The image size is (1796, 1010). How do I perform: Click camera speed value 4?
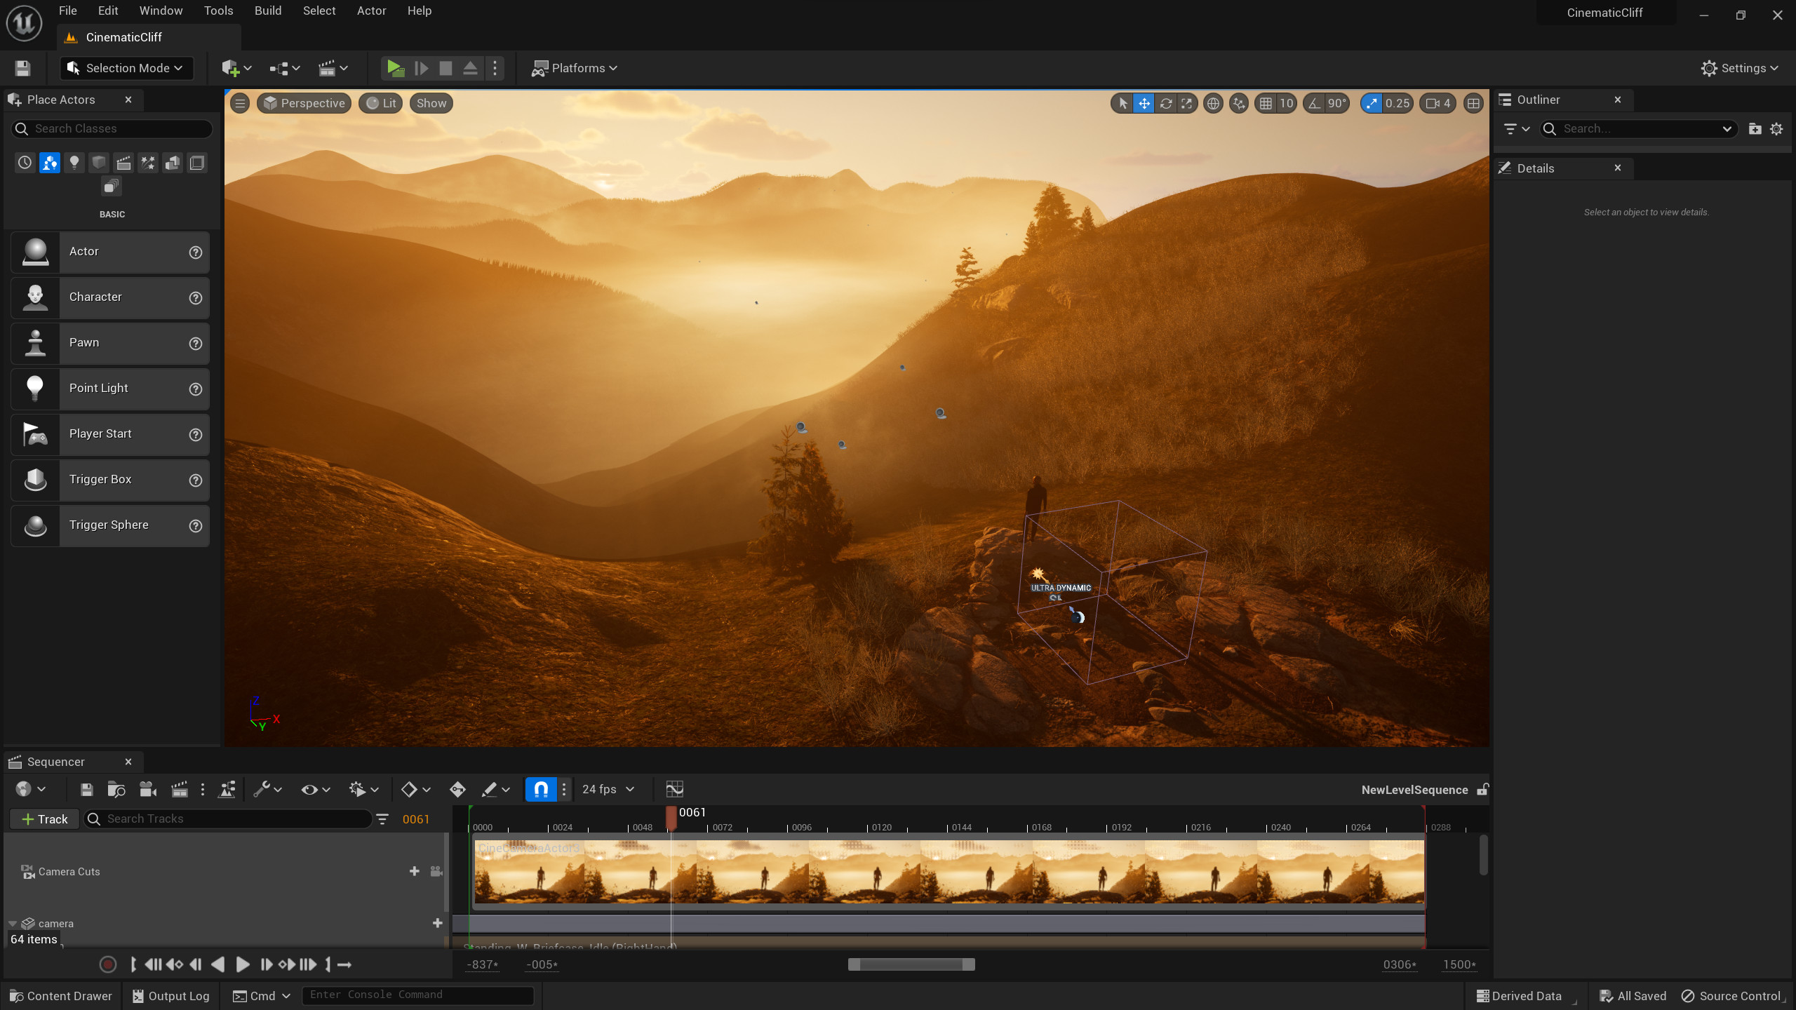coord(1438,103)
